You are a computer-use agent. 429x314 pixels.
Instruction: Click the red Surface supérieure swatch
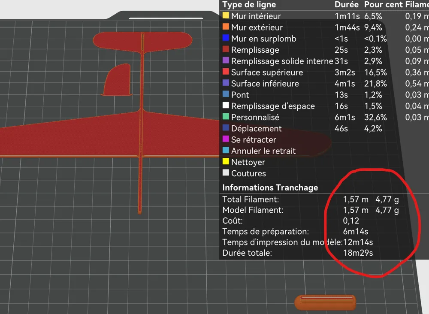click(226, 72)
